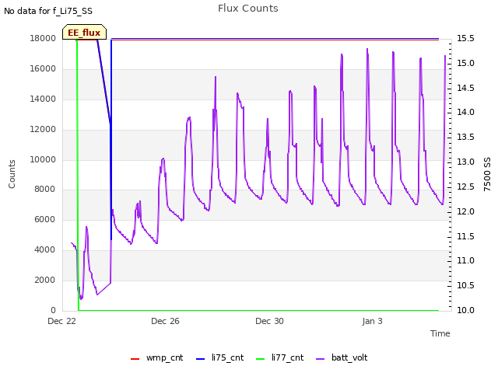
Task: Click the 12.5 right axis value
Action: point(465,186)
